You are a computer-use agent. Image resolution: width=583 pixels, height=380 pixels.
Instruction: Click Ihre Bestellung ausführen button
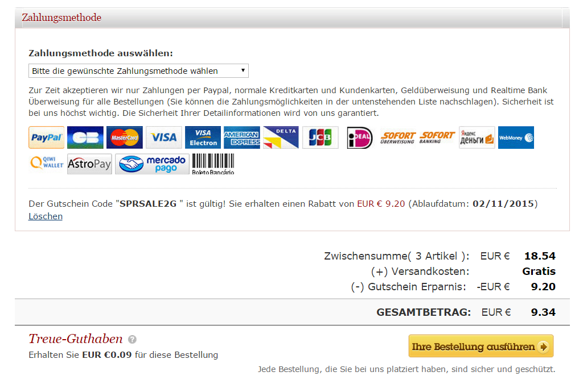click(x=481, y=346)
